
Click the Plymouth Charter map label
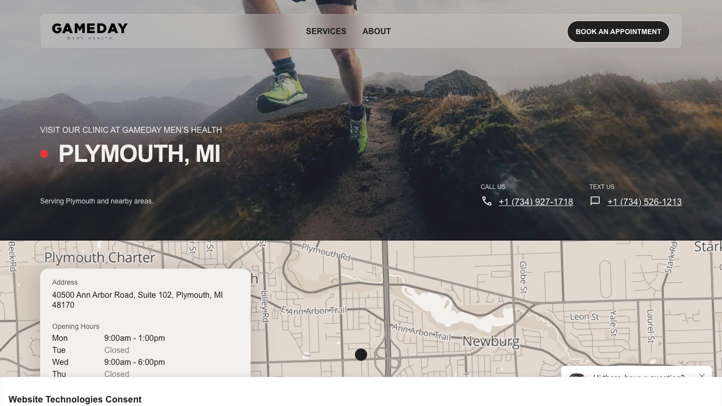point(100,258)
